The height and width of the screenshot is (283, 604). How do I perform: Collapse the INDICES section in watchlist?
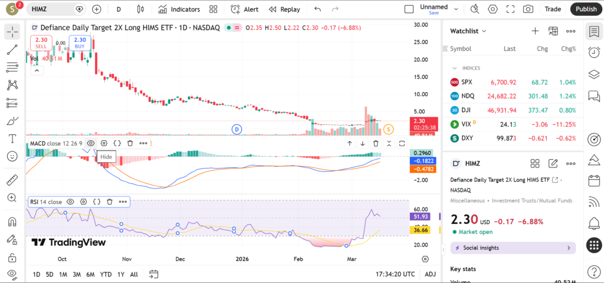pyautogui.click(x=455, y=68)
